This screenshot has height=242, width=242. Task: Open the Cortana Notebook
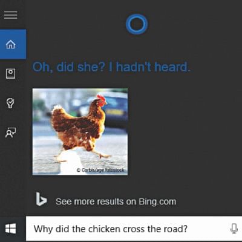click(x=10, y=74)
